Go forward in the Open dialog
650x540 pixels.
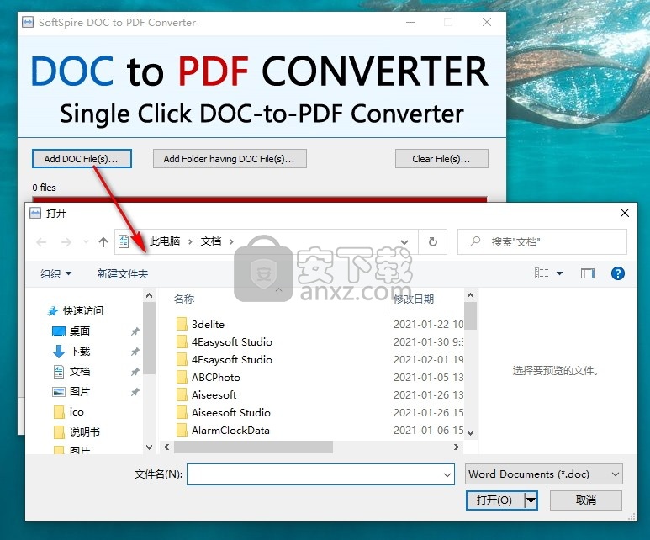pyautogui.click(x=66, y=241)
